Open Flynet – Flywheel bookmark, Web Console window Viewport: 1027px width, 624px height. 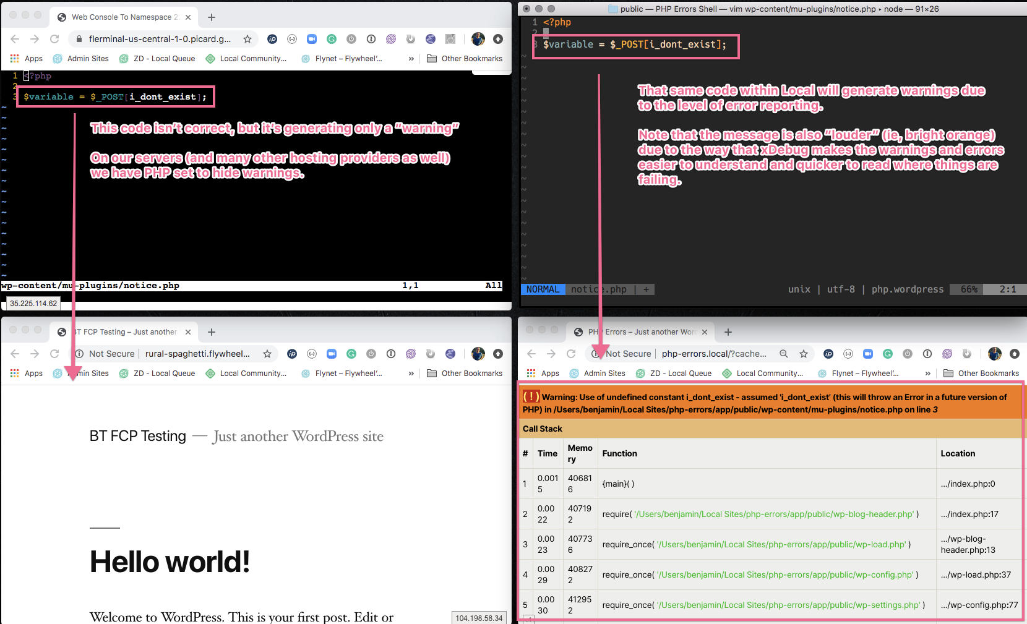342,59
